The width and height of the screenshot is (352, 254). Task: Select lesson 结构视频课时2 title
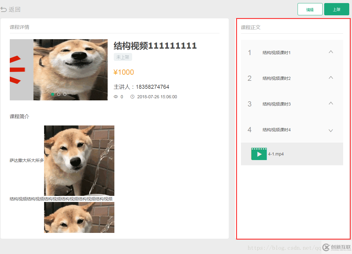point(276,78)
